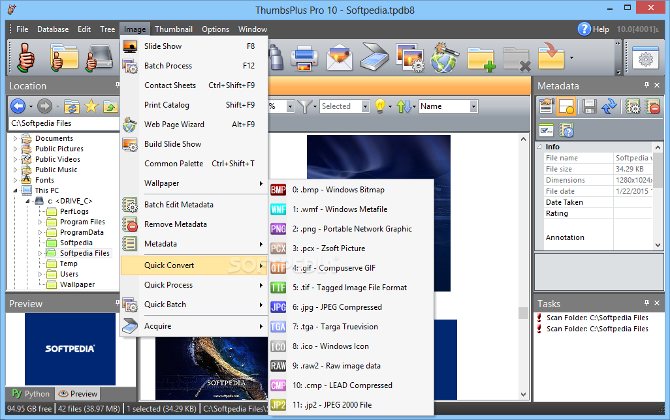The height and width of the screenshot is (420, 670).
Task: Close the Tasks panel
Action: [657, 303]
